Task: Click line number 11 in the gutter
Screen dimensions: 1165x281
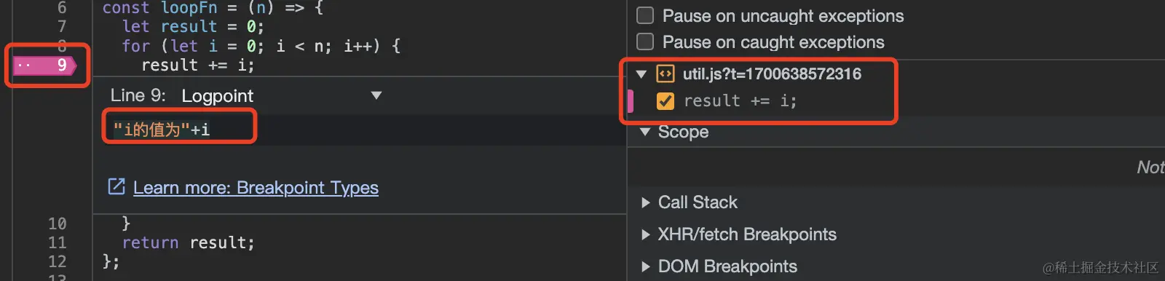Action: tap(58, 242)
